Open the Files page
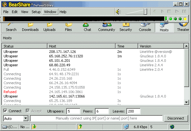Image resolution: width=191 pixels, height=131 pixels. [68, 27]
